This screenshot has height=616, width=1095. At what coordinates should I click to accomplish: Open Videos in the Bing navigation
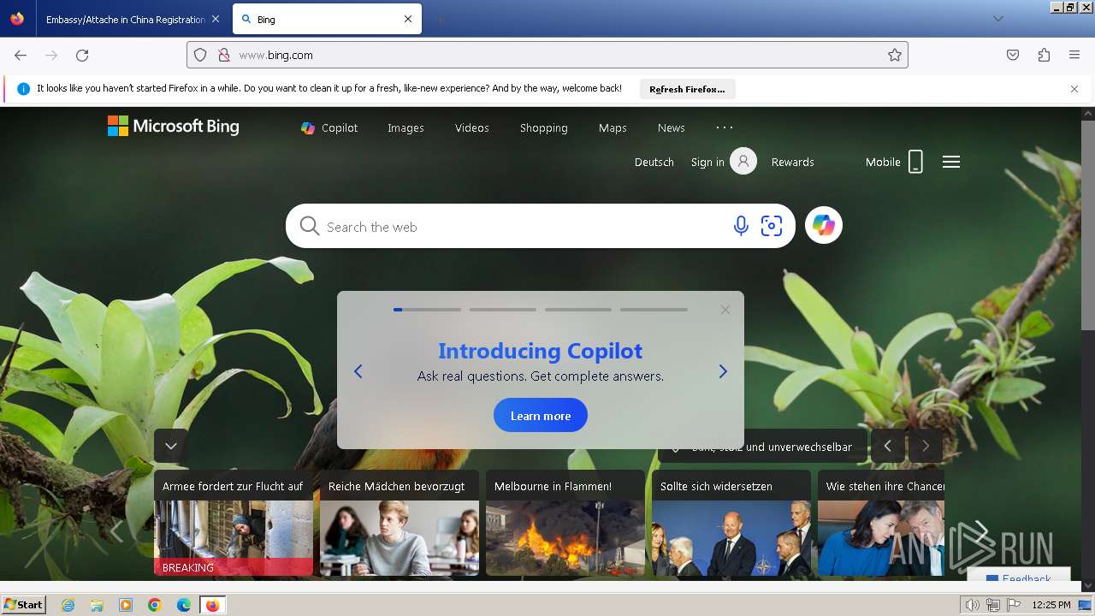(472, 127)
